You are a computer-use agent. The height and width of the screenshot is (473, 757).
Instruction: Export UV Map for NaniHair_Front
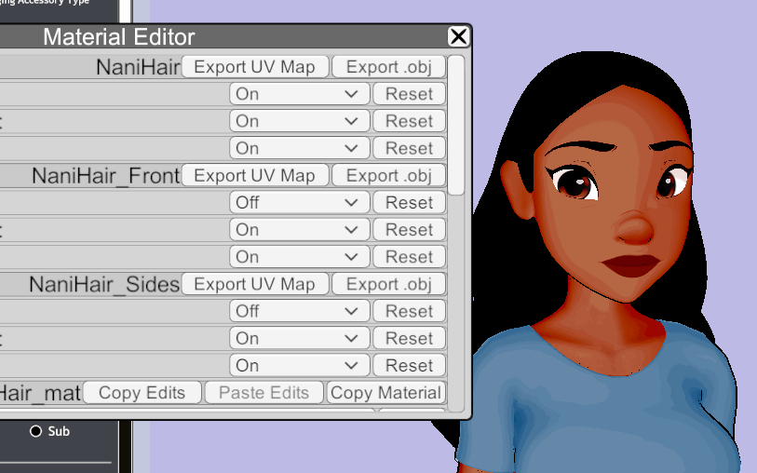255,175
